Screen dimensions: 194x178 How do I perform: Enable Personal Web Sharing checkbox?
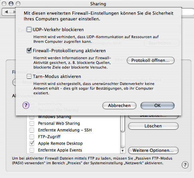click(32, 123)
